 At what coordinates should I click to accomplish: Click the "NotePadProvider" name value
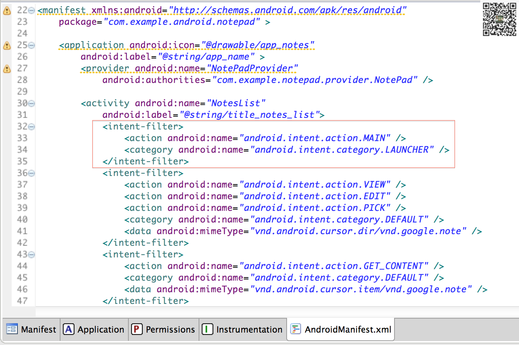click(251, 68)
